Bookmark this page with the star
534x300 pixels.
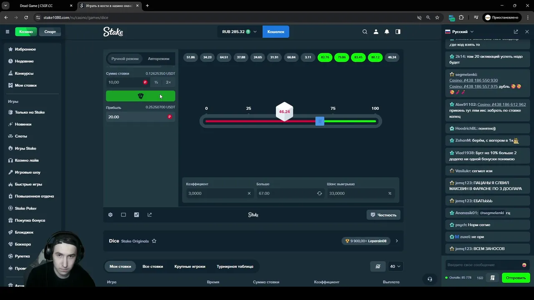click(437, 17)
